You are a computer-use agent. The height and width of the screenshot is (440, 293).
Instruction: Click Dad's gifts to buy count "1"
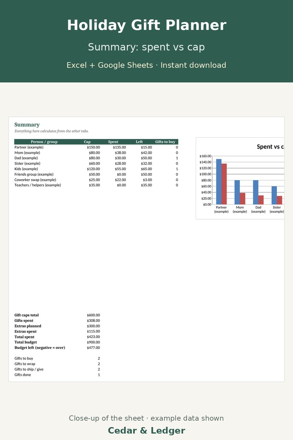[177, 158]
